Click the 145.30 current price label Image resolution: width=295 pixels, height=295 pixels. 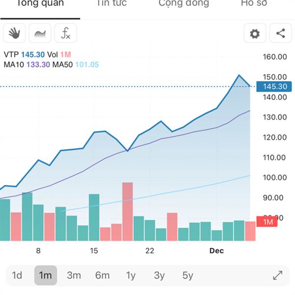pyautogui.click(x=274, y=87)
